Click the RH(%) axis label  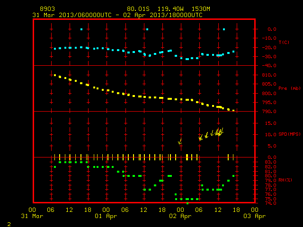point(285,180)
